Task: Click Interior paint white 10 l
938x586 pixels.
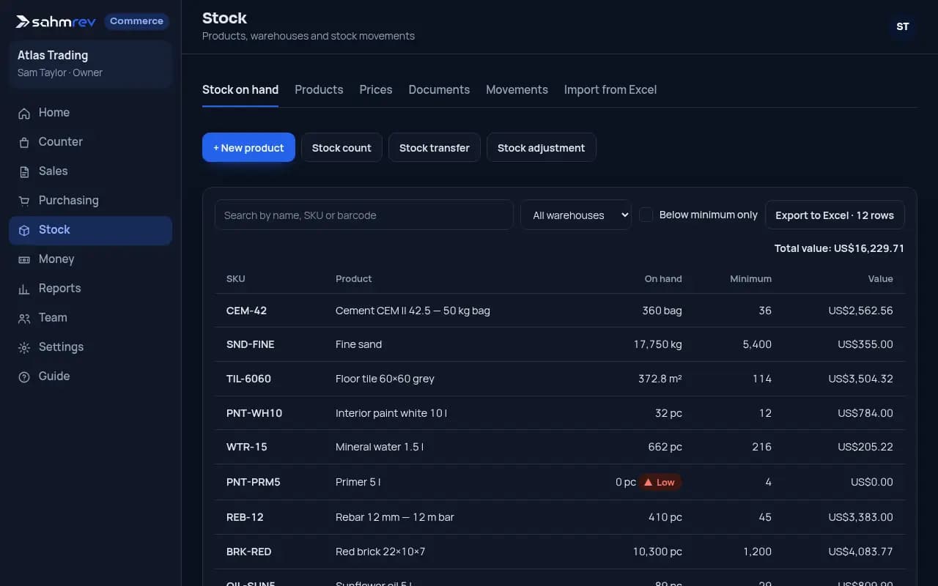Action: (391, 413)
